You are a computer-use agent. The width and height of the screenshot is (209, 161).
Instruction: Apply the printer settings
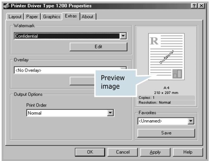pyautogui.click(x=155, y=152)
